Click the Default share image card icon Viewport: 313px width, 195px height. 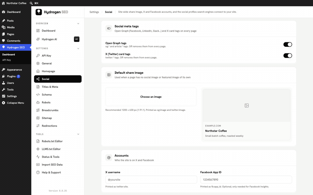tap(109, 75)
